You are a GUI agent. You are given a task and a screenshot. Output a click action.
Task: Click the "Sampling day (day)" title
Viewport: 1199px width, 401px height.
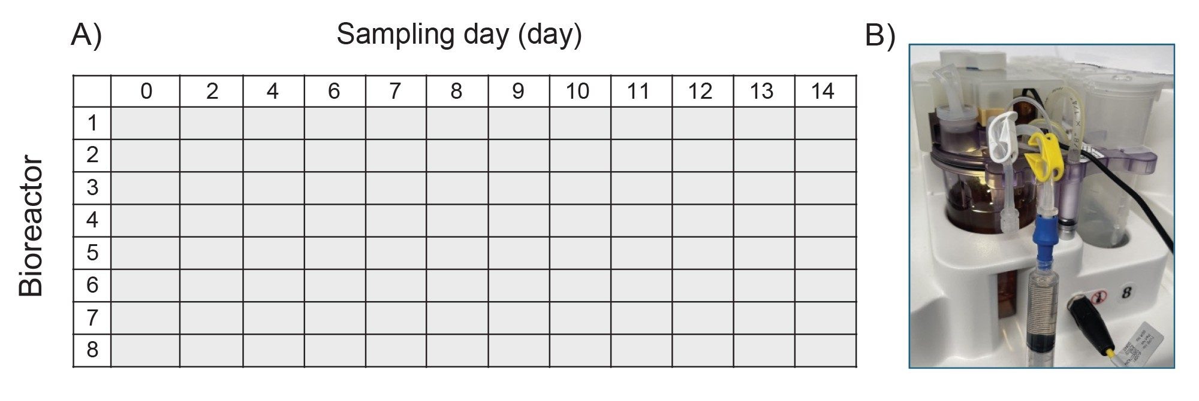pyautogui.click(x=459, y=35)
